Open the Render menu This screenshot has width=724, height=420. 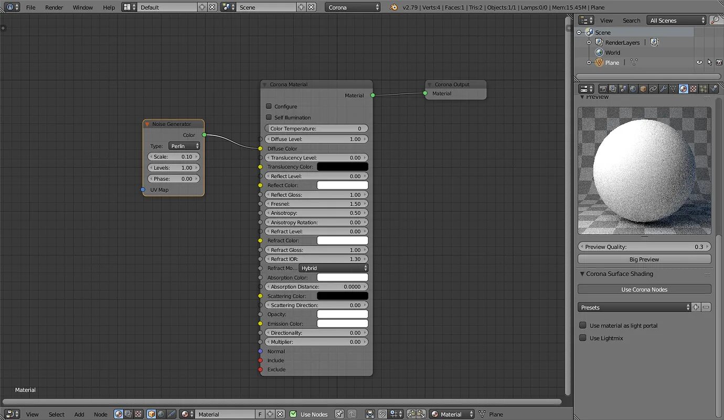[54, 7]
